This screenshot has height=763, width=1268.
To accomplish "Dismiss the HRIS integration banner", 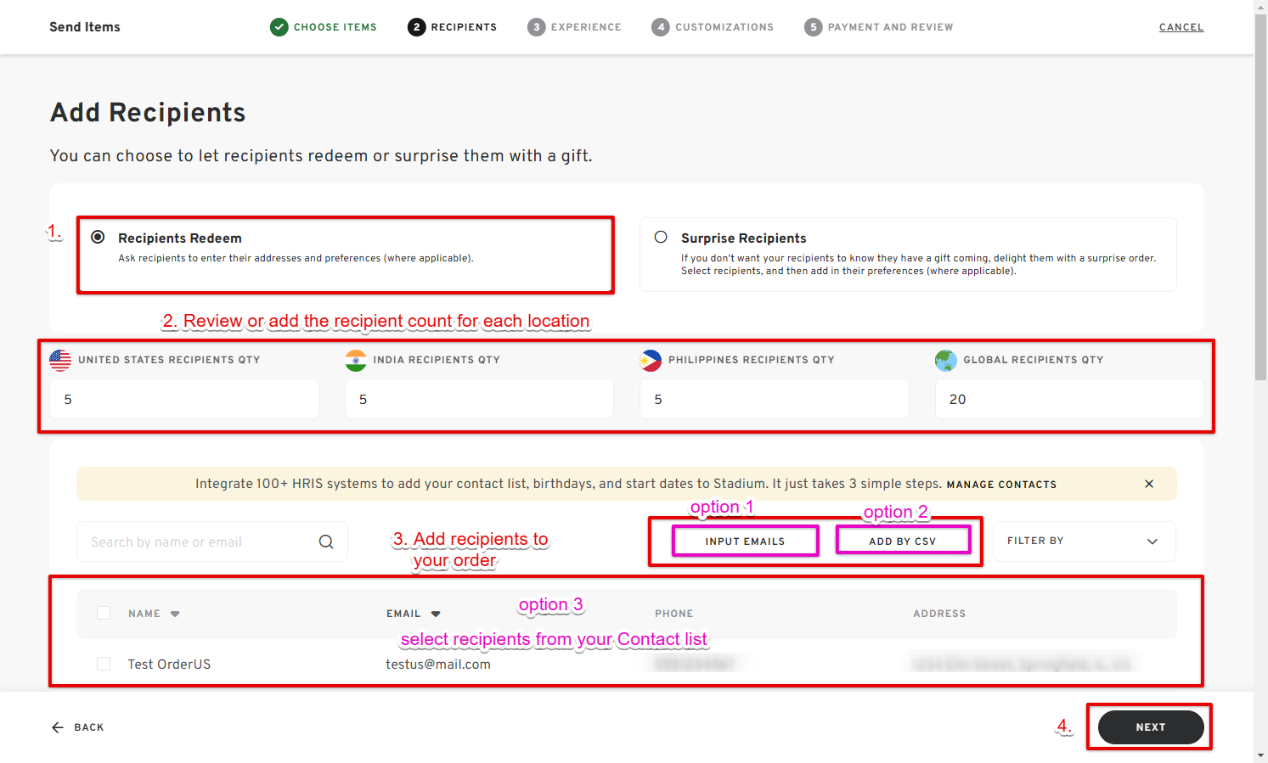I will pyautogui.click(x=1149, y=484).
